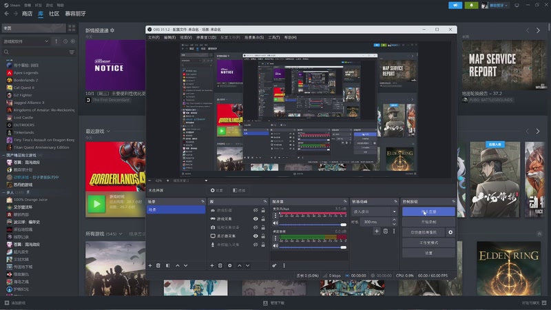
Task: Open Mic/Aux channel three-dot options
Action: tap(275, 215)
